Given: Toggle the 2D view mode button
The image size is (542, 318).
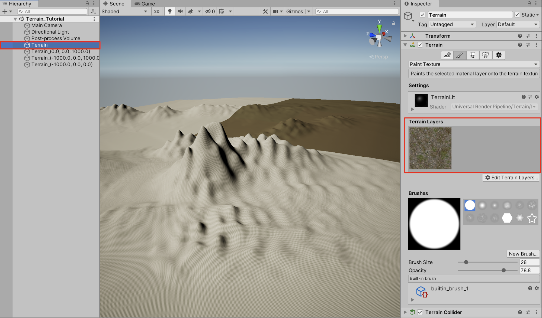Looking at the screenshot, I should click(157, 11).
